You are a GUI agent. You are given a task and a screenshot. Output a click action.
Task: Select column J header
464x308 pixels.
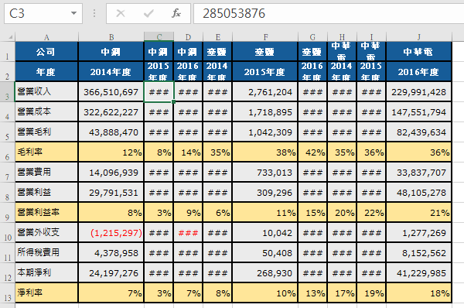pos(418,37)
